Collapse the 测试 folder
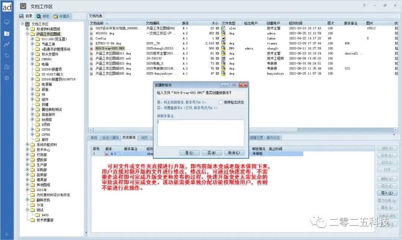This screenshot has height=240, width=402. tap(28, 210)
